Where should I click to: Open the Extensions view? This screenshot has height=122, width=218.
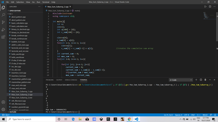click(3, 37)
